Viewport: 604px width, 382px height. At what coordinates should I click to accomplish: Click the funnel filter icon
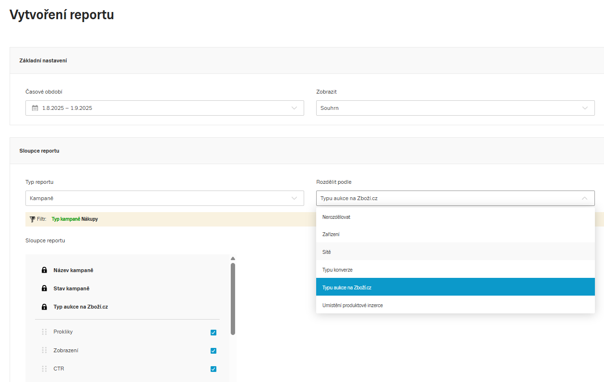(32, 219)
